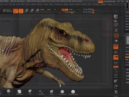This screenshot has height=97, width=129.
Task: Open the Macro menu
Action: (28, 4)
